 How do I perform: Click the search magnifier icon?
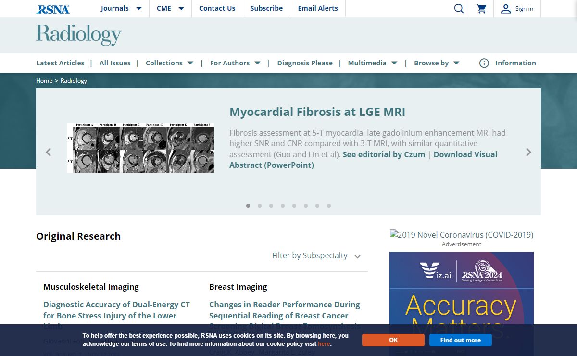pos(459,9)
